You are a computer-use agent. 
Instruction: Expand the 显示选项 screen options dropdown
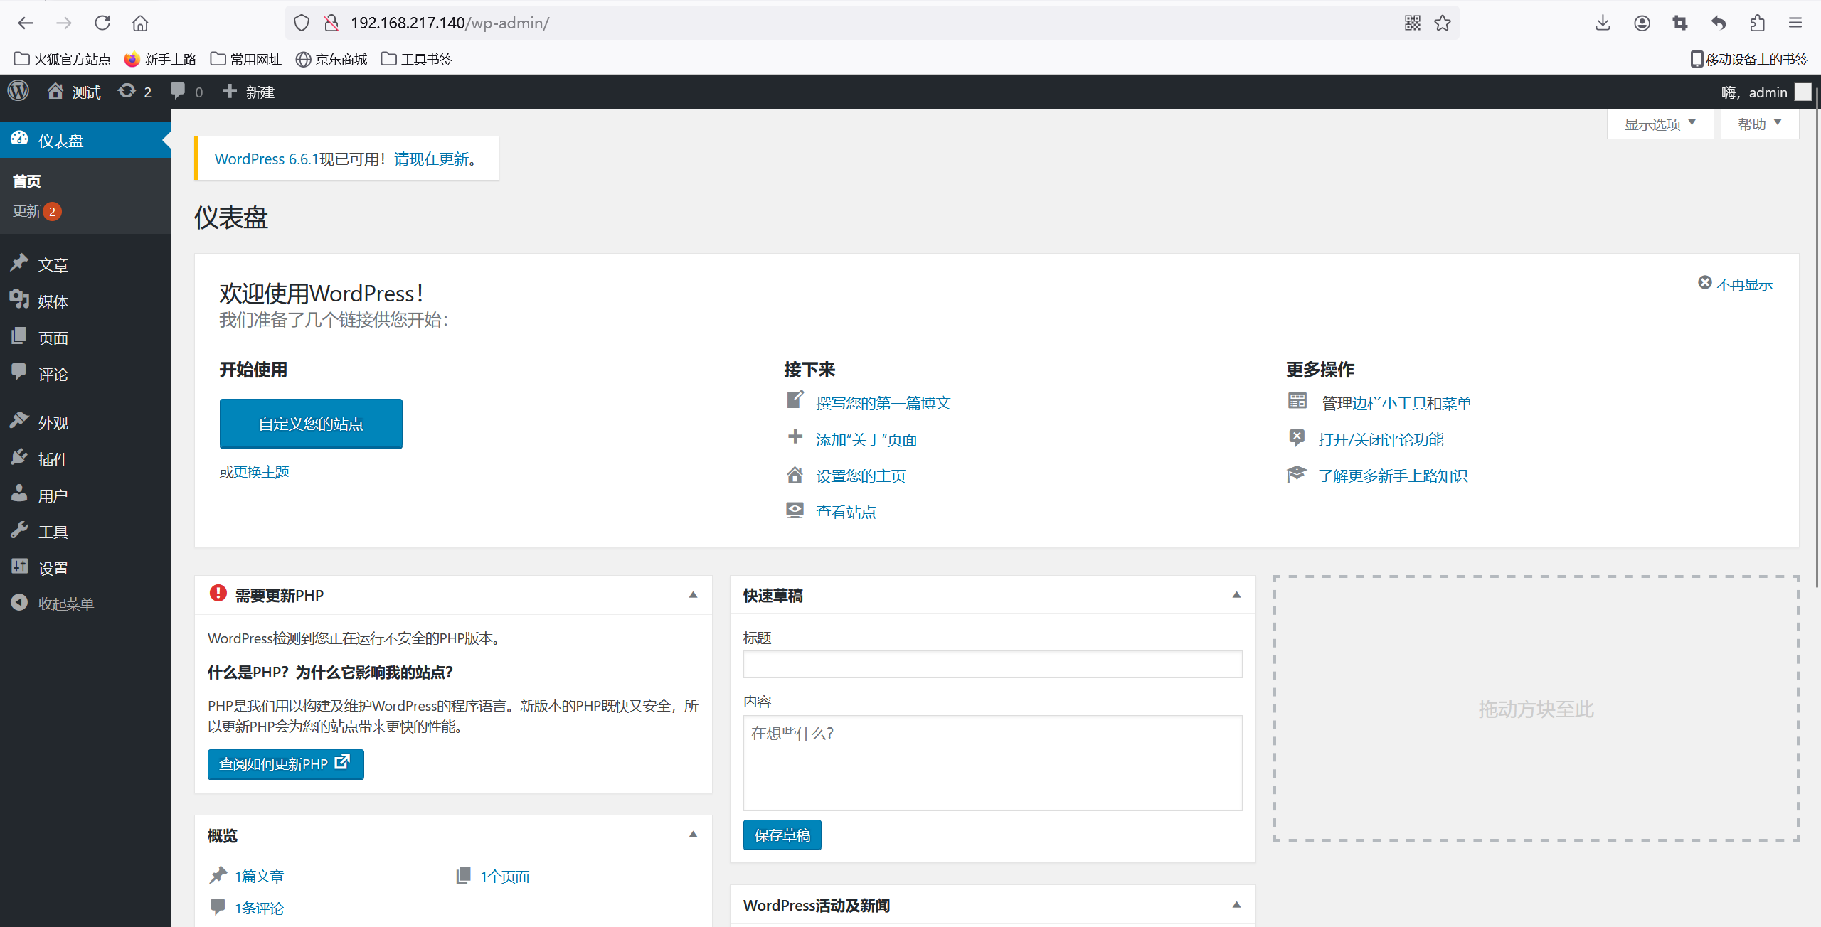(x=1660, y=124)
